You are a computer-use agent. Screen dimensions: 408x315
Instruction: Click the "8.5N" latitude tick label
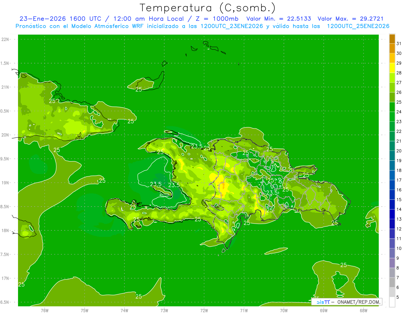(5, 207)
